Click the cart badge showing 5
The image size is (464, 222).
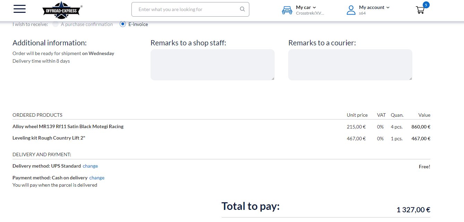click(x=426, y=5)
